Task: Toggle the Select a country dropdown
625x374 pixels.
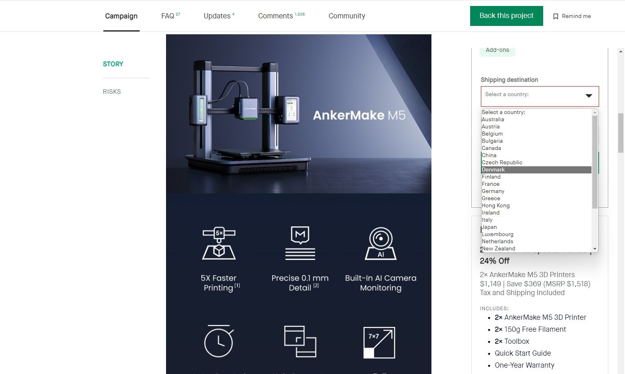Action: pyautogui.click(x=540, y=96)
